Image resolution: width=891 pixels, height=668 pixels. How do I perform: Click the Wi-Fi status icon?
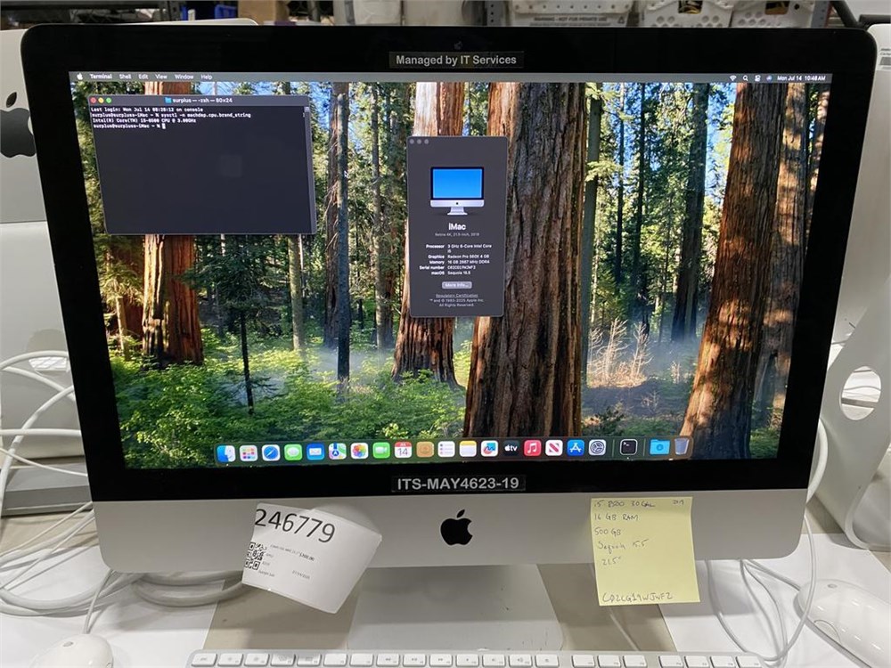point(733,77)
